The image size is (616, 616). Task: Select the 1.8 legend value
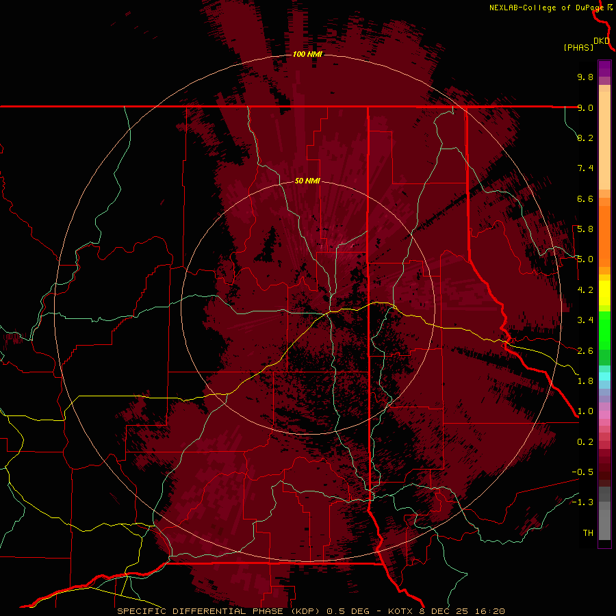(x=585, y=381)
